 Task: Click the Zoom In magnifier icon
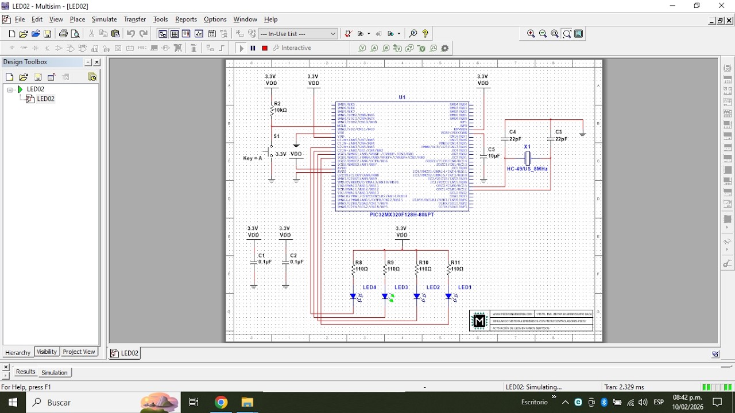coord(531,34)
